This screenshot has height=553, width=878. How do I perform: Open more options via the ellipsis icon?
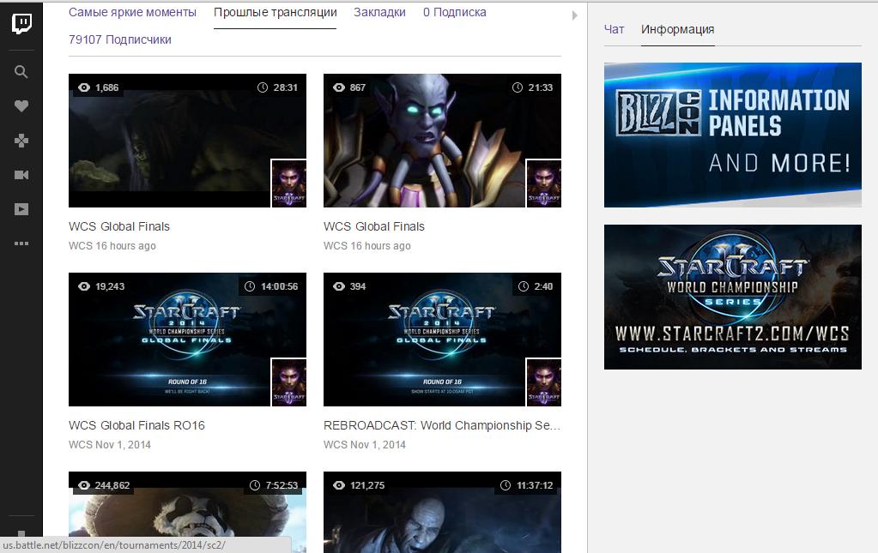[21, 243]
